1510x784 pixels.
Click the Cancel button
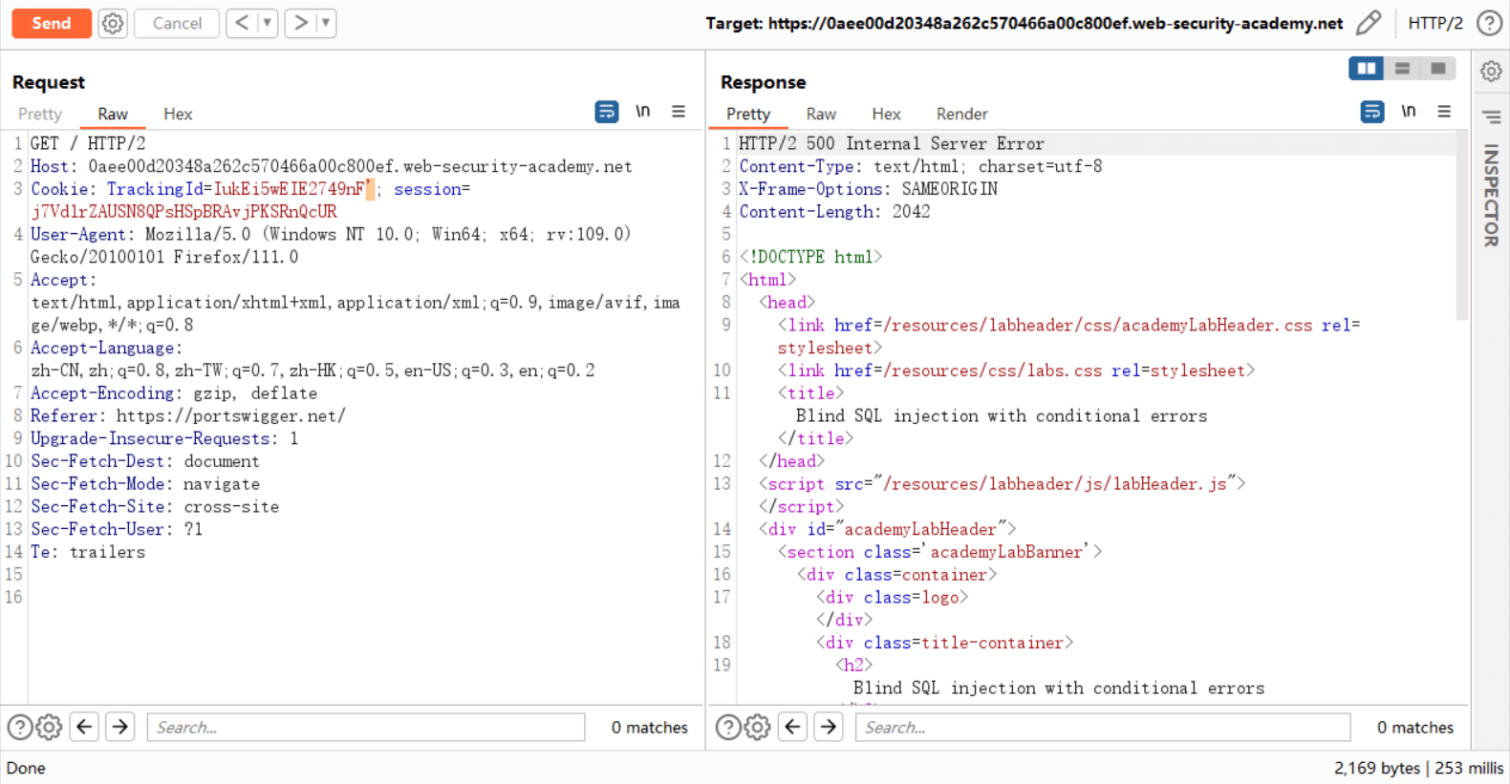pyautogui.click(x=177, y=23)
